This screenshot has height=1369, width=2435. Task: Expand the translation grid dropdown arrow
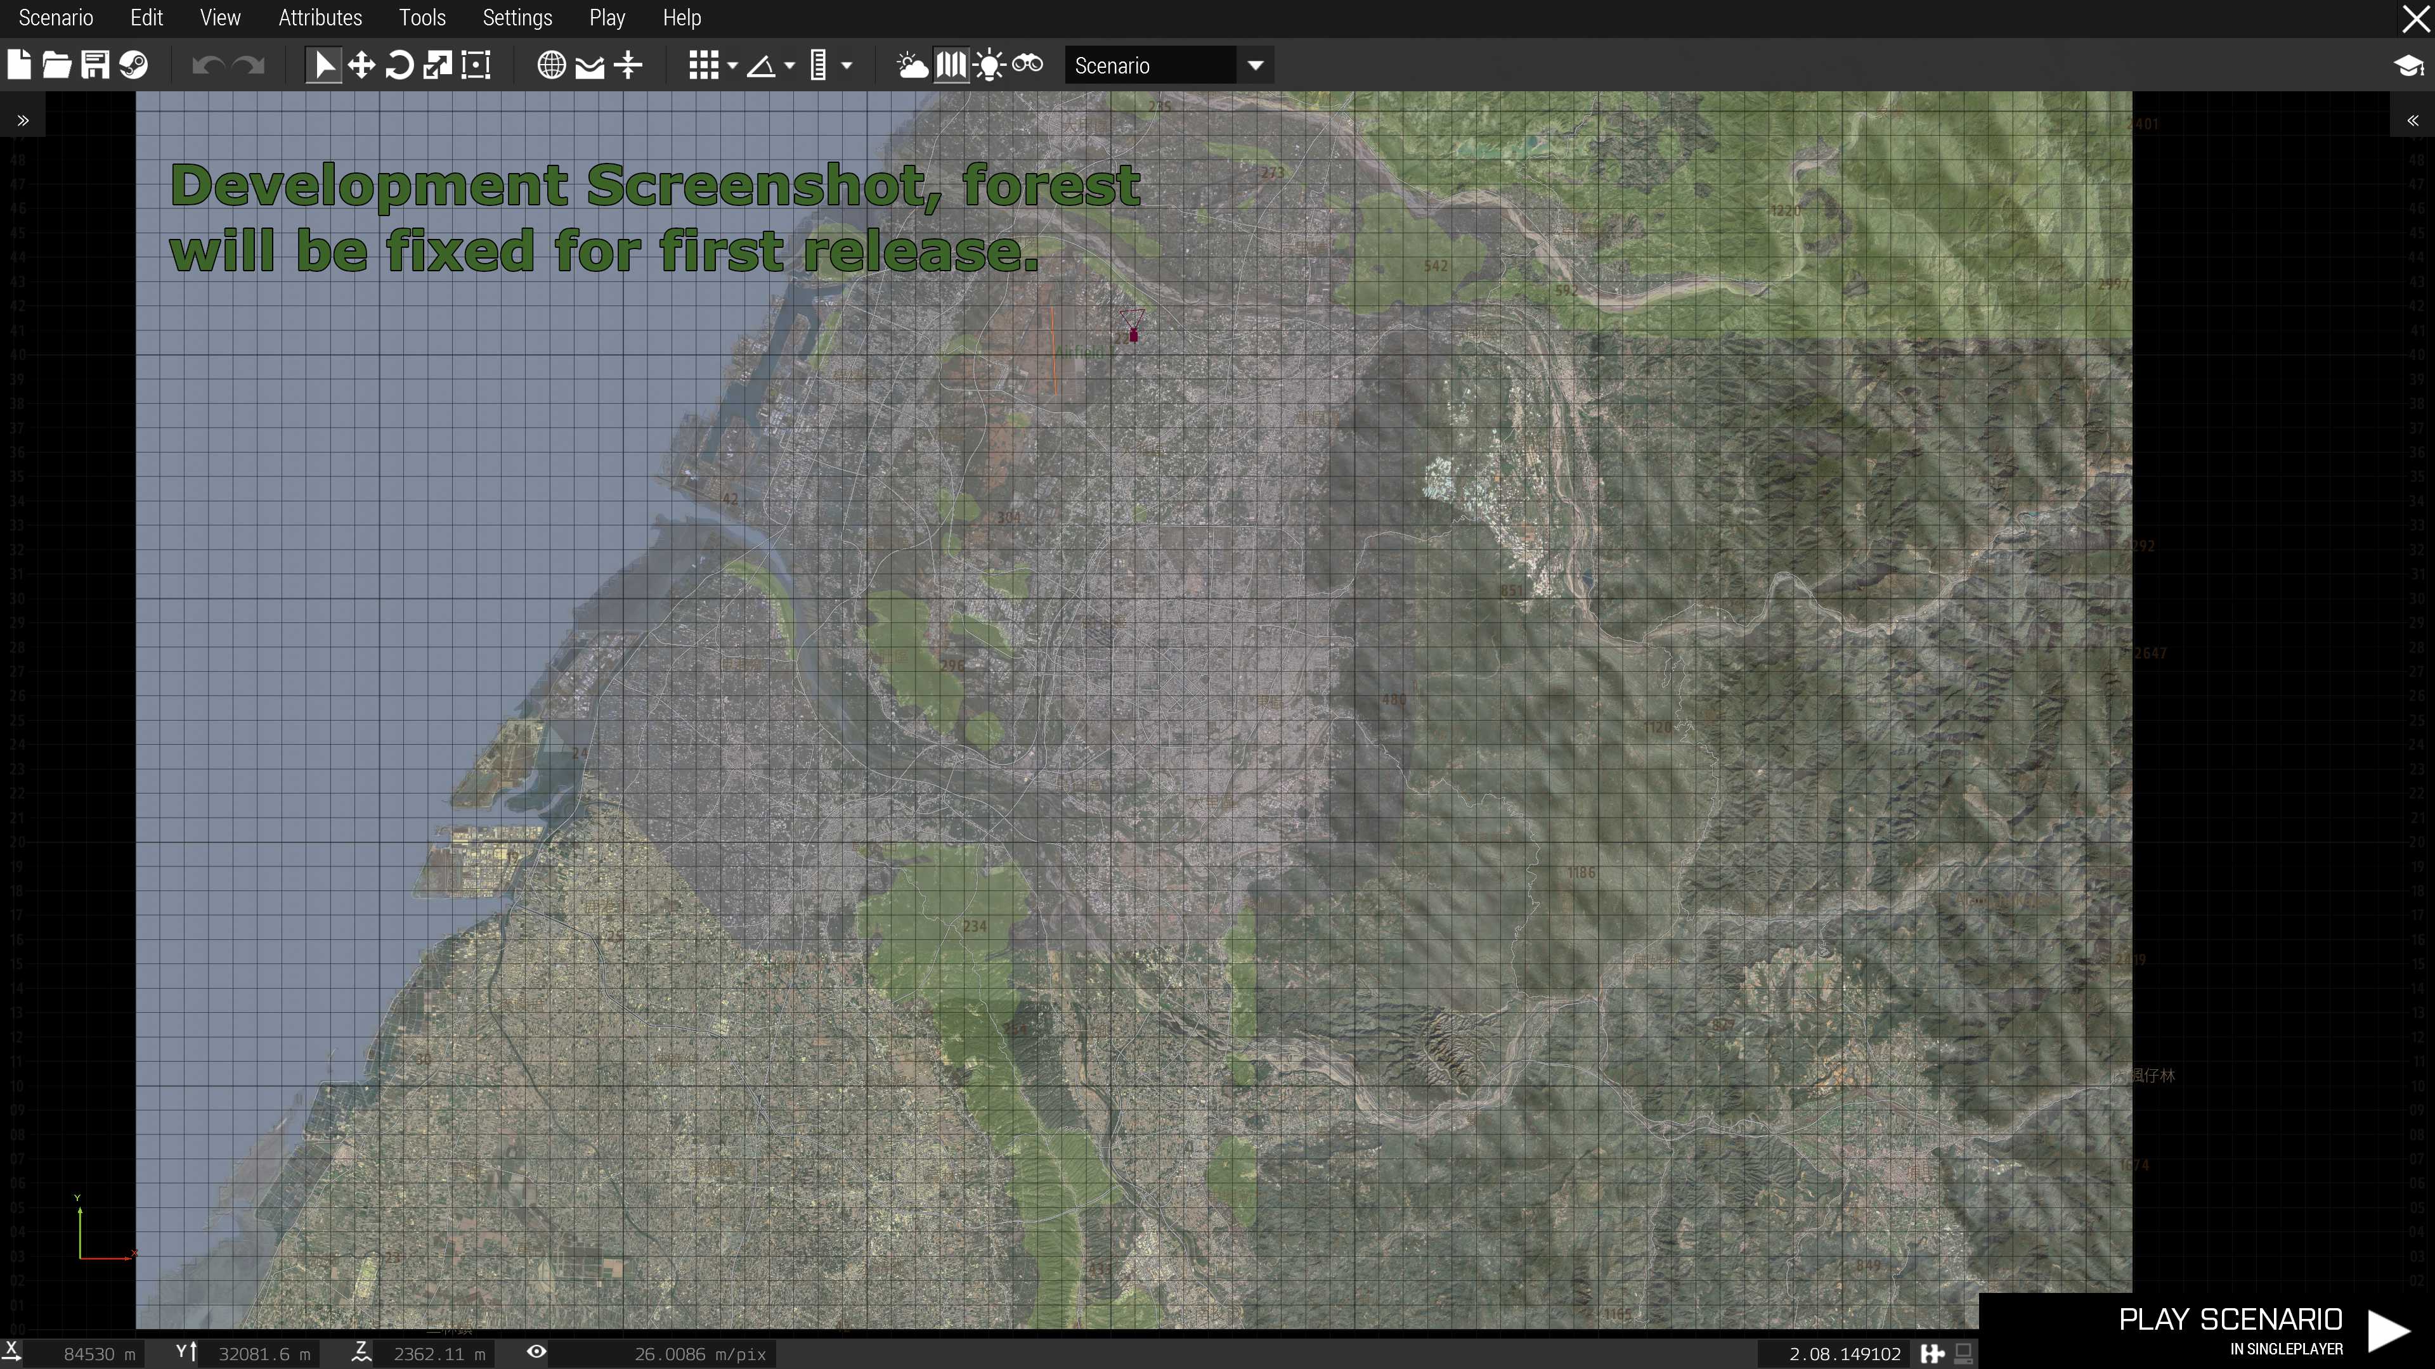click(x=732, y=65)
